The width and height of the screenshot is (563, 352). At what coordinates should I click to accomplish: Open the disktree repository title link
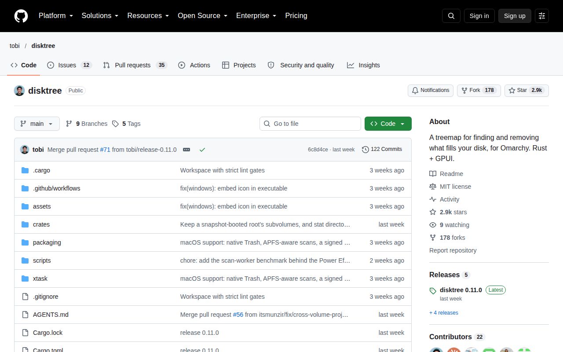point(45,91)
